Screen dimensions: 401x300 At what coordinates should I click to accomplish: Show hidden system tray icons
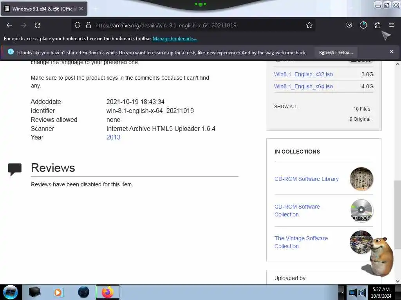[x=342, y=293]
